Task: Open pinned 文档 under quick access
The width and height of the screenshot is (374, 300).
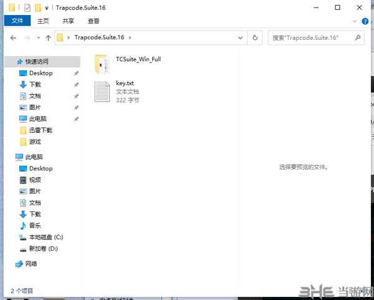Action: click(35, 96)
